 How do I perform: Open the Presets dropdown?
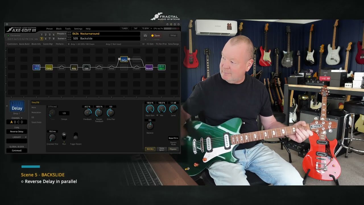tap(61, 34)
